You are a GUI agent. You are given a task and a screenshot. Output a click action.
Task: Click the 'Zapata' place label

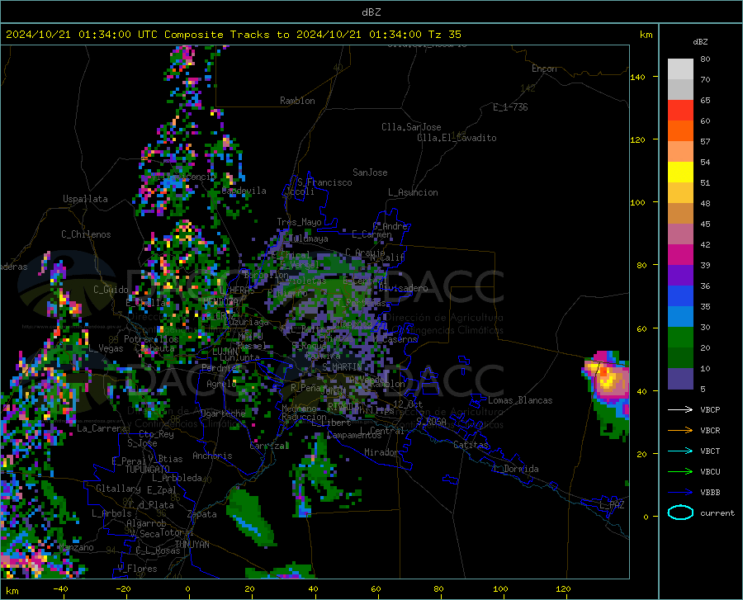click(x=202, y=514)
